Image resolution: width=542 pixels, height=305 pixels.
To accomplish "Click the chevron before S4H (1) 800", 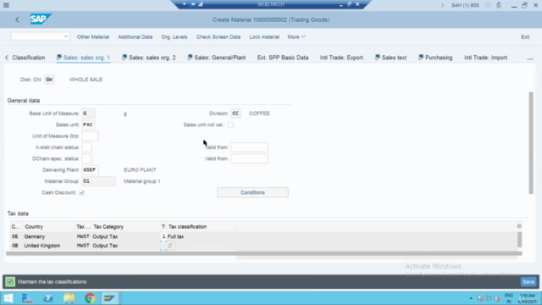I will coord(442,5).
